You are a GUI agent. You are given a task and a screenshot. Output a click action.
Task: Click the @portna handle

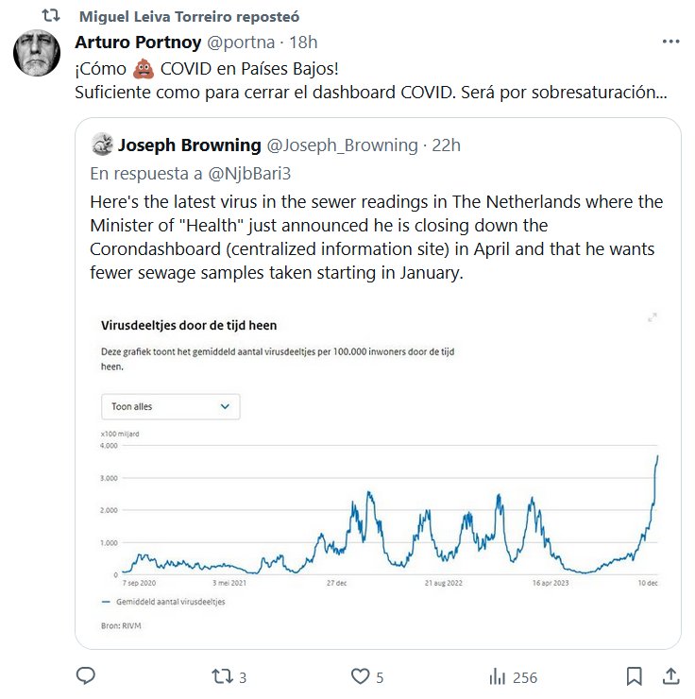241,43
